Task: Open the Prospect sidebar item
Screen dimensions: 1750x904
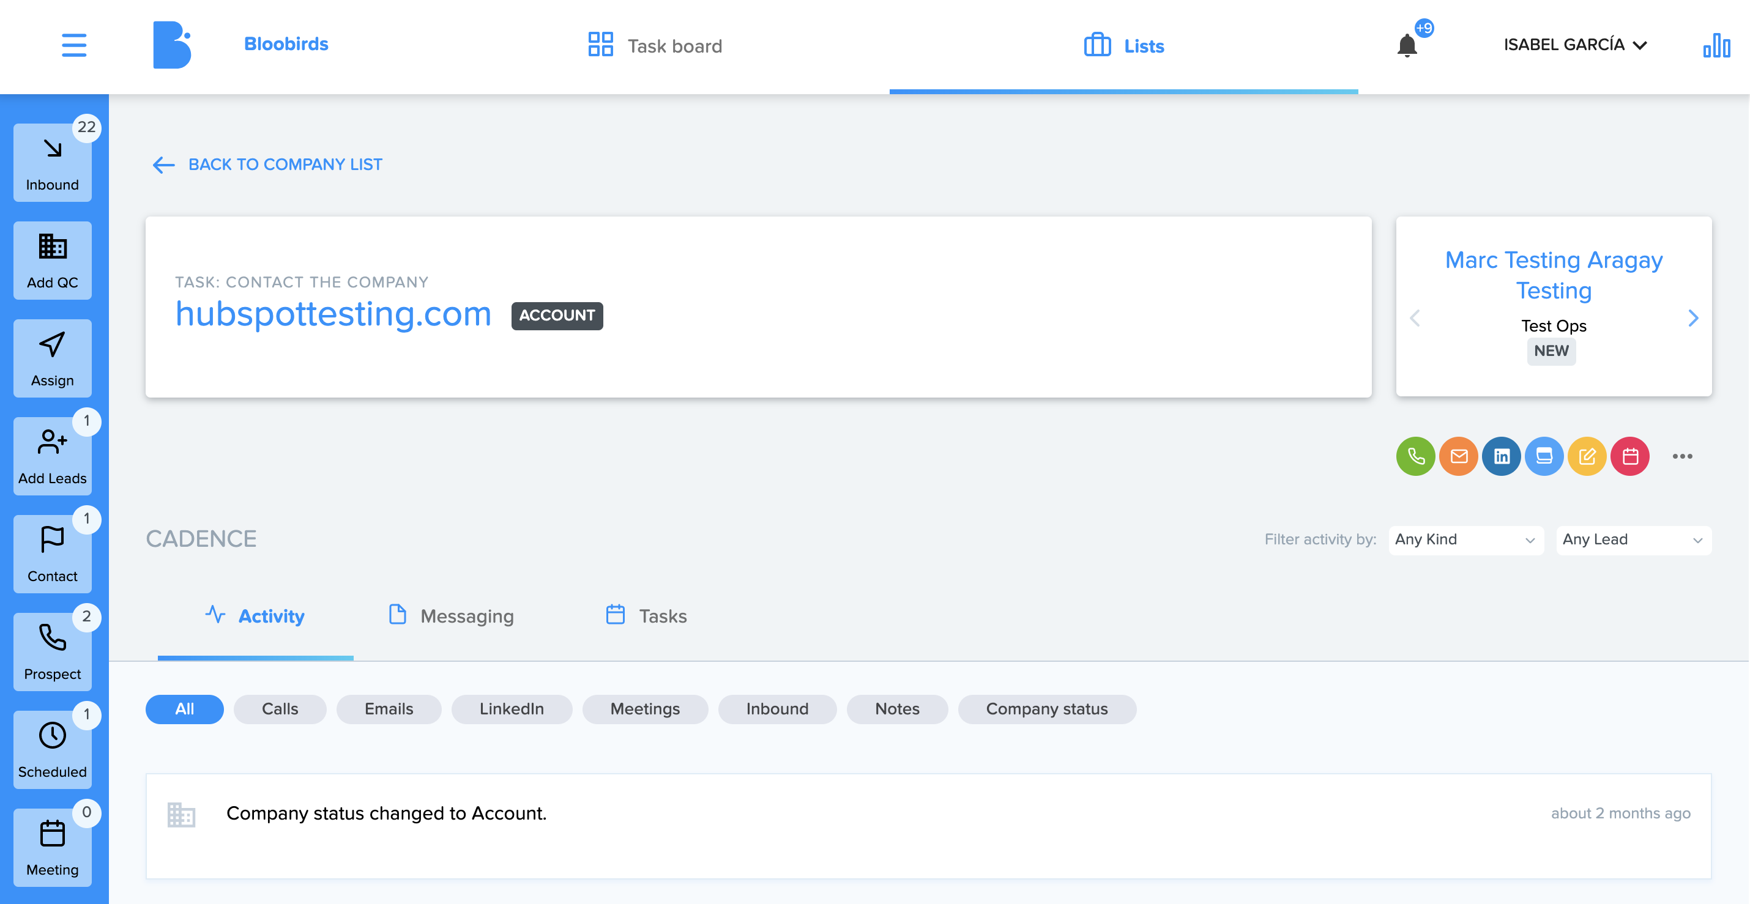Action: 52,652
